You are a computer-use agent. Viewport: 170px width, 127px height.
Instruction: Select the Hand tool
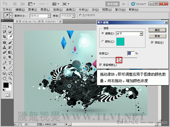4,78
